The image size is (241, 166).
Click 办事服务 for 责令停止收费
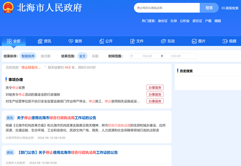(x=155, y=87)
